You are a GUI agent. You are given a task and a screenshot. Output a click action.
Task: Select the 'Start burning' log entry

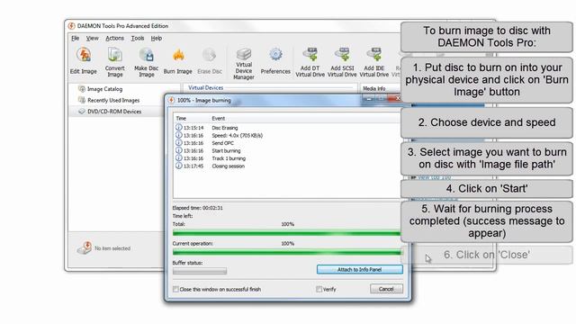[x=226, y=150]
